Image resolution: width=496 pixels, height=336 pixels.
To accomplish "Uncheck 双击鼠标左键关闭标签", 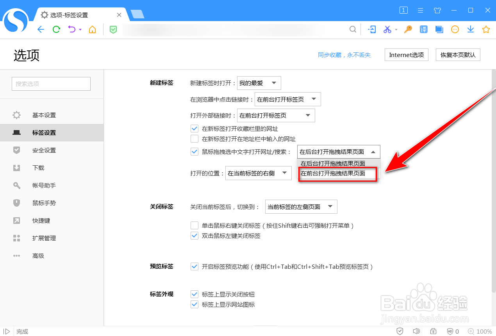I will (x=194, y=236).
